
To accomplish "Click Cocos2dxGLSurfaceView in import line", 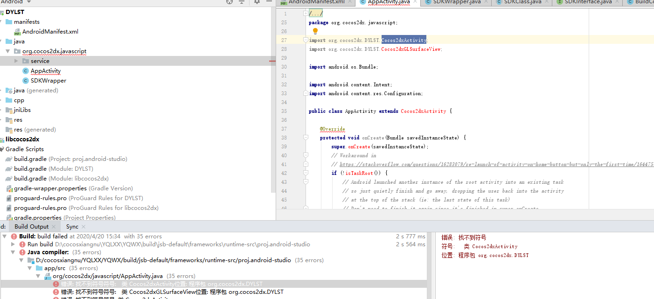I will pyautogui.click(x=411, y=49).
